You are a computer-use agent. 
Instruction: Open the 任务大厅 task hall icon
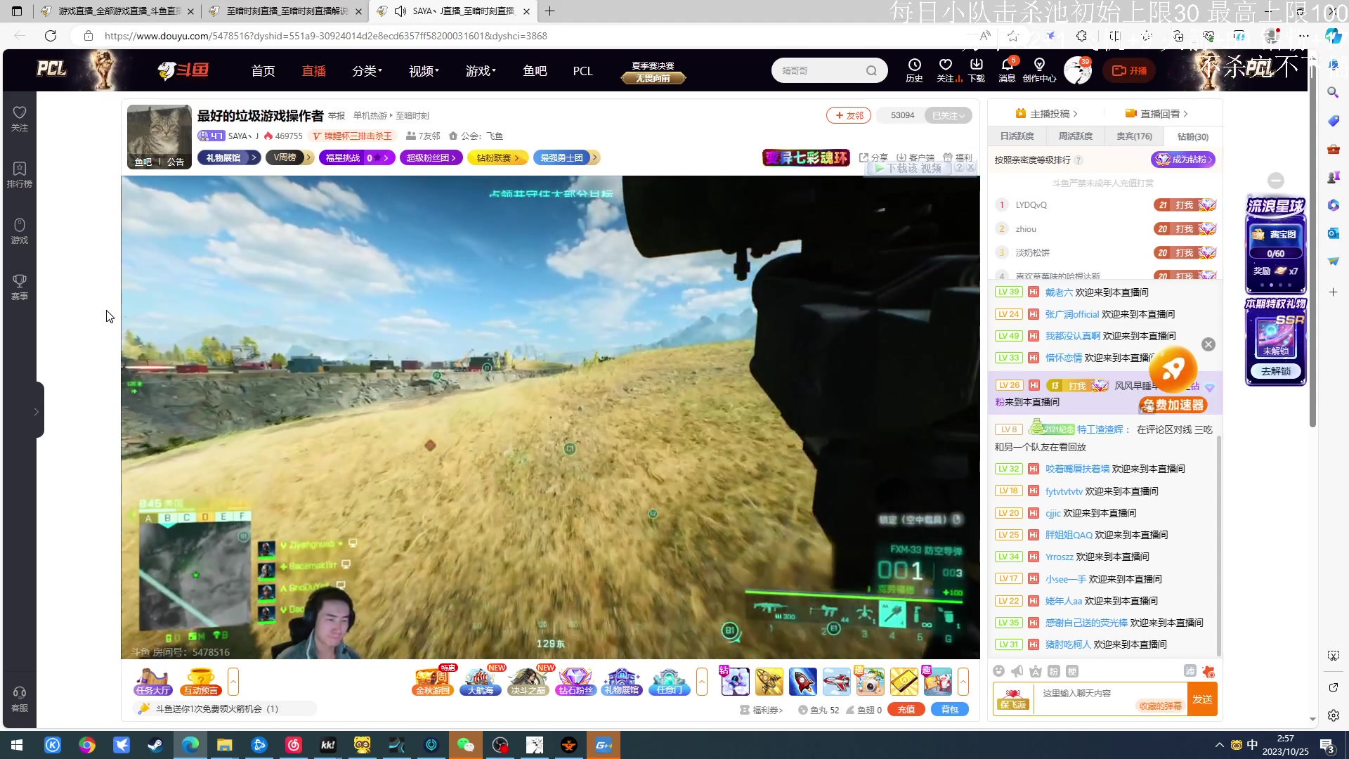coord(153,682)
